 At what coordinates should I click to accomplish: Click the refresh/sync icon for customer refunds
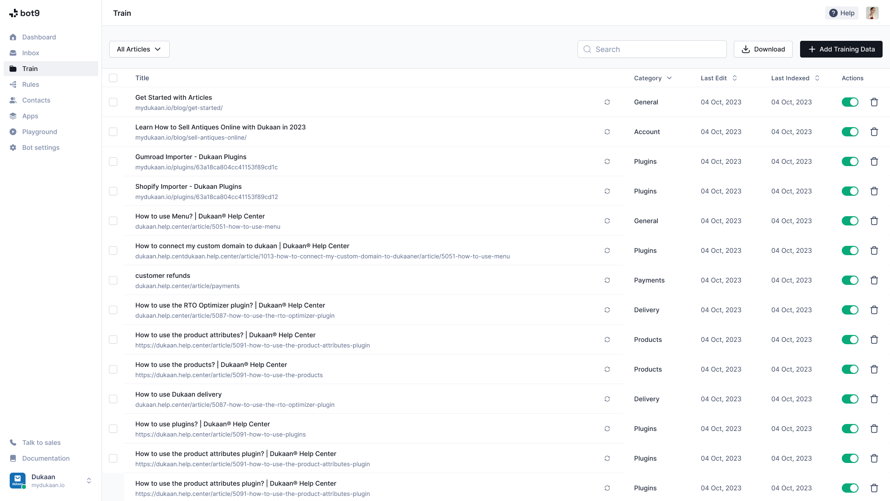pos(607,280)
